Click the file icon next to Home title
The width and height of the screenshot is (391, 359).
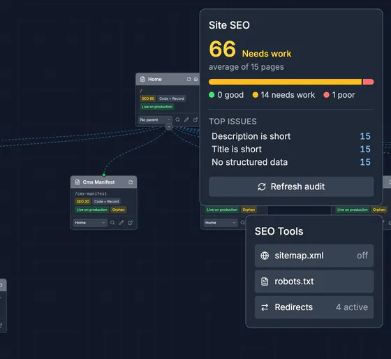click(x=142, y=79)
